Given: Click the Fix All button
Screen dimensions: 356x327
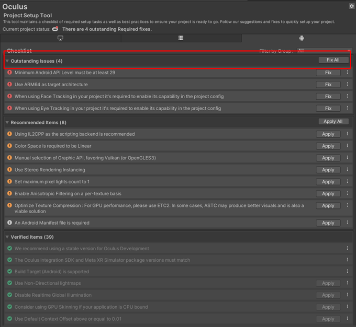Looking at the screenshot, I should click(333, 60).
